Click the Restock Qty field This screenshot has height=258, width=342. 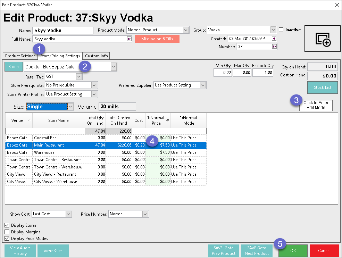click(x=263, y=73)
